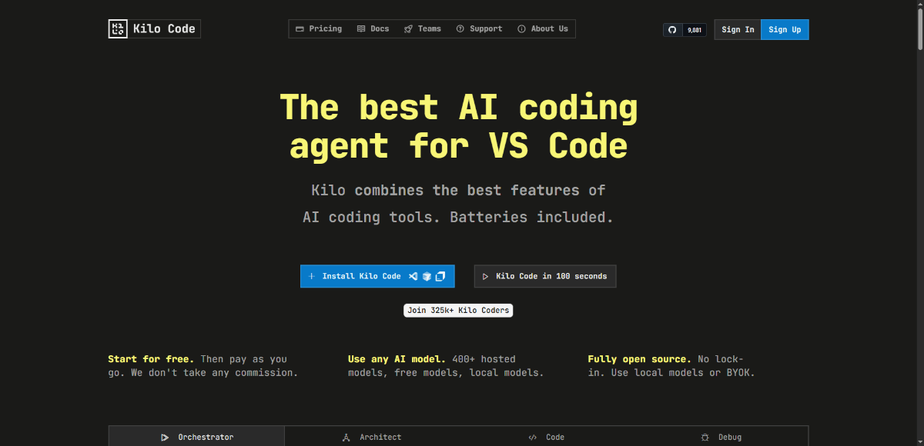The image size is (924, 446).
Task: Click Join 325k+ Kilo Coders badge
Action: click(x=457, y=311)
